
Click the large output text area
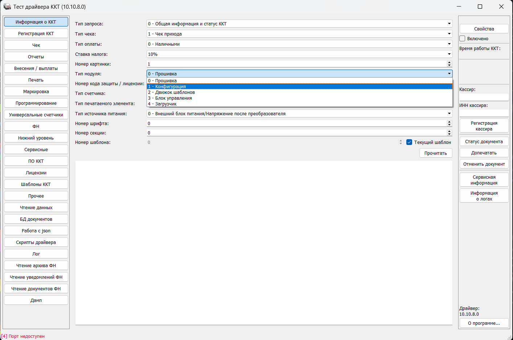coord(264,242)
